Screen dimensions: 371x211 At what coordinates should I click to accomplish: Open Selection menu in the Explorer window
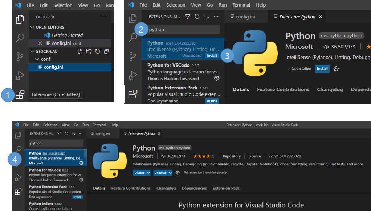(x=63, y=5)
